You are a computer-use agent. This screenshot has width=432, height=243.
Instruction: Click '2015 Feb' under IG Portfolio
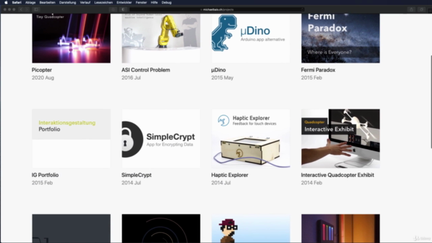click(x=42, y=183)
